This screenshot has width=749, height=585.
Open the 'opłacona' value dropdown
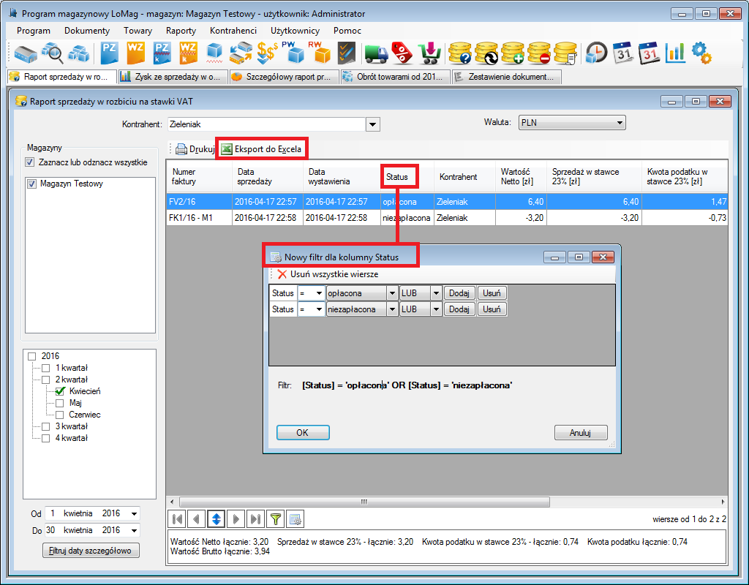(392, 292)
